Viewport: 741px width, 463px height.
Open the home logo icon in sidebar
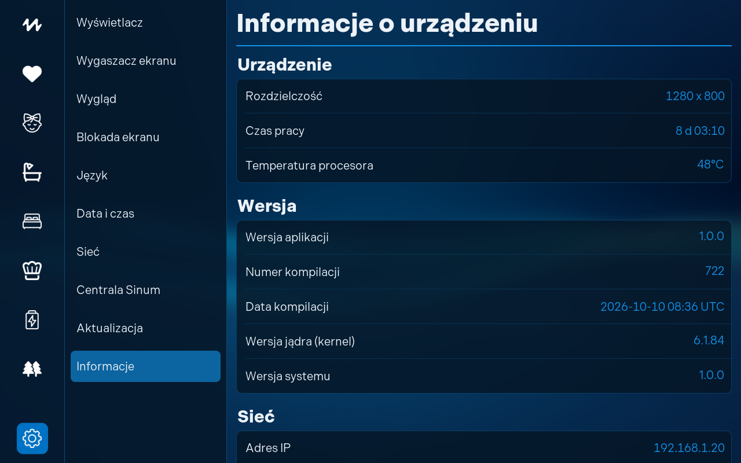(32, 25)
